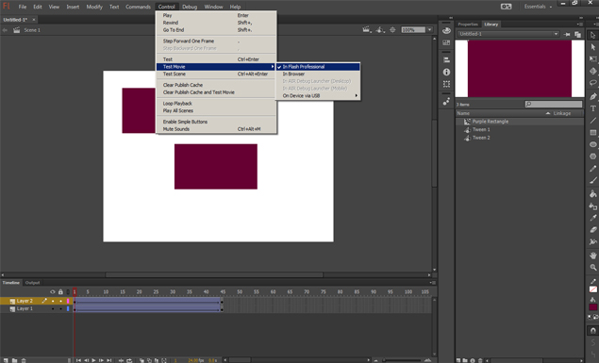Expand On Device via USB submenu
The width and height of the screenshot is (599, 363).
coord(318,96)
